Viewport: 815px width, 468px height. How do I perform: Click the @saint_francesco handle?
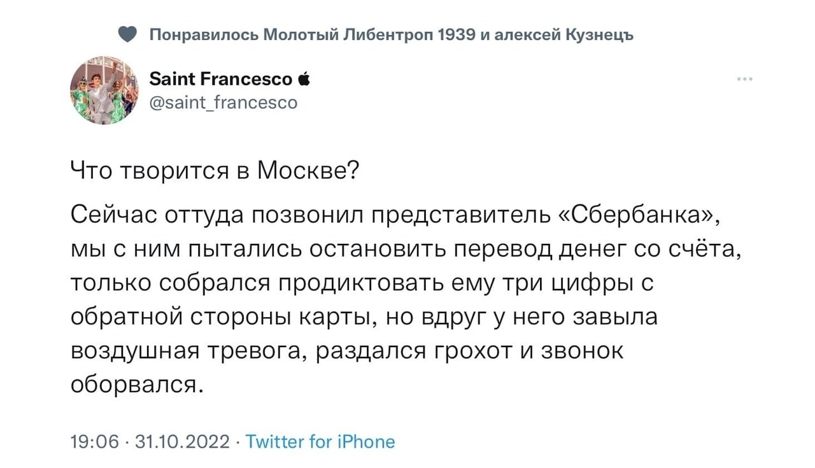click(223, 102)
